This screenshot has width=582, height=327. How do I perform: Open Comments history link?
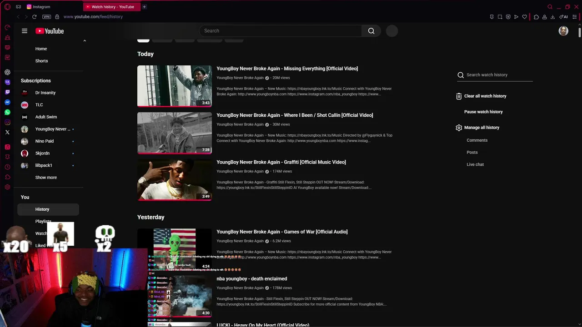(477, 140)
